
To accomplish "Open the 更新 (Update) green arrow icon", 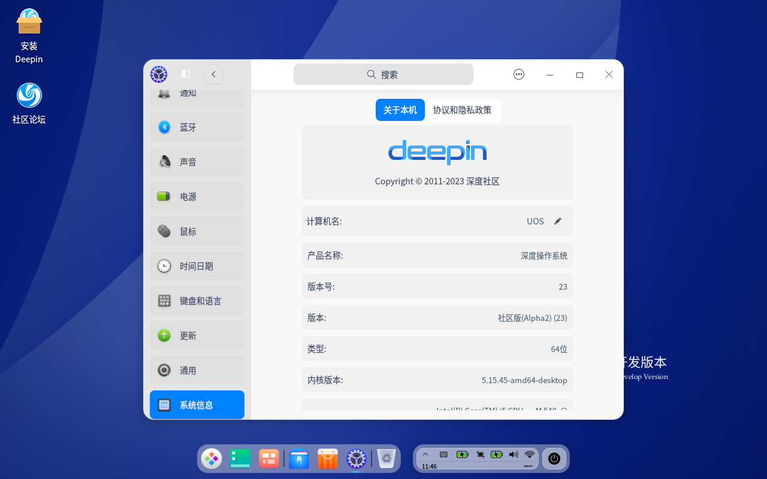I will 164,335.
